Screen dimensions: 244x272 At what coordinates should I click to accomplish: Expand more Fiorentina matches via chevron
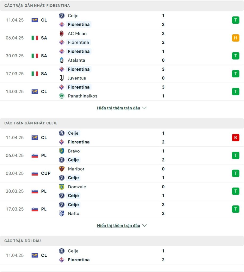pyautogui.click(x=144, y=108)
